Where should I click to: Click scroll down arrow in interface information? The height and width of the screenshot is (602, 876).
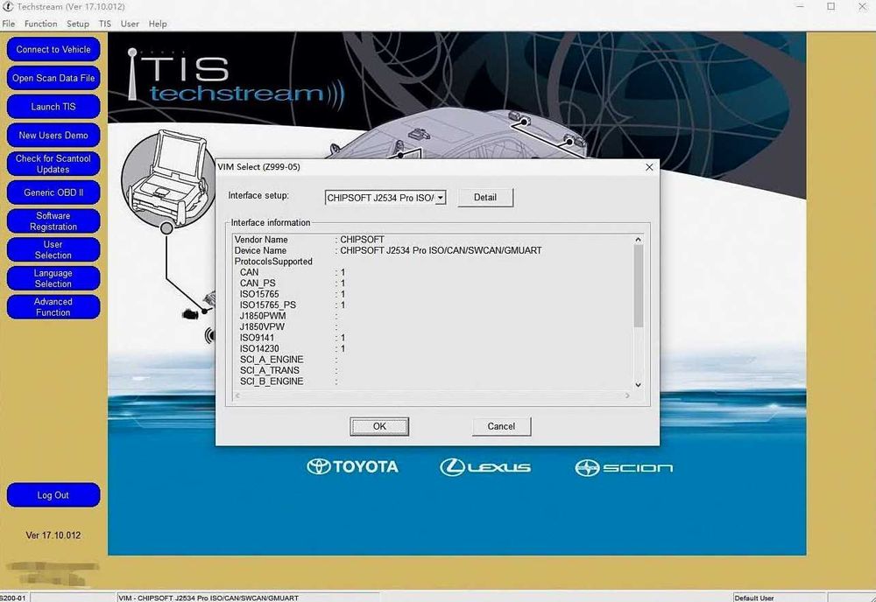click(638, 385)
